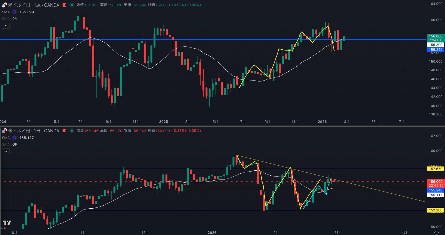The image size is (445, 235).
Task: Click the red flag icon on daily chart
Action: 64,131
